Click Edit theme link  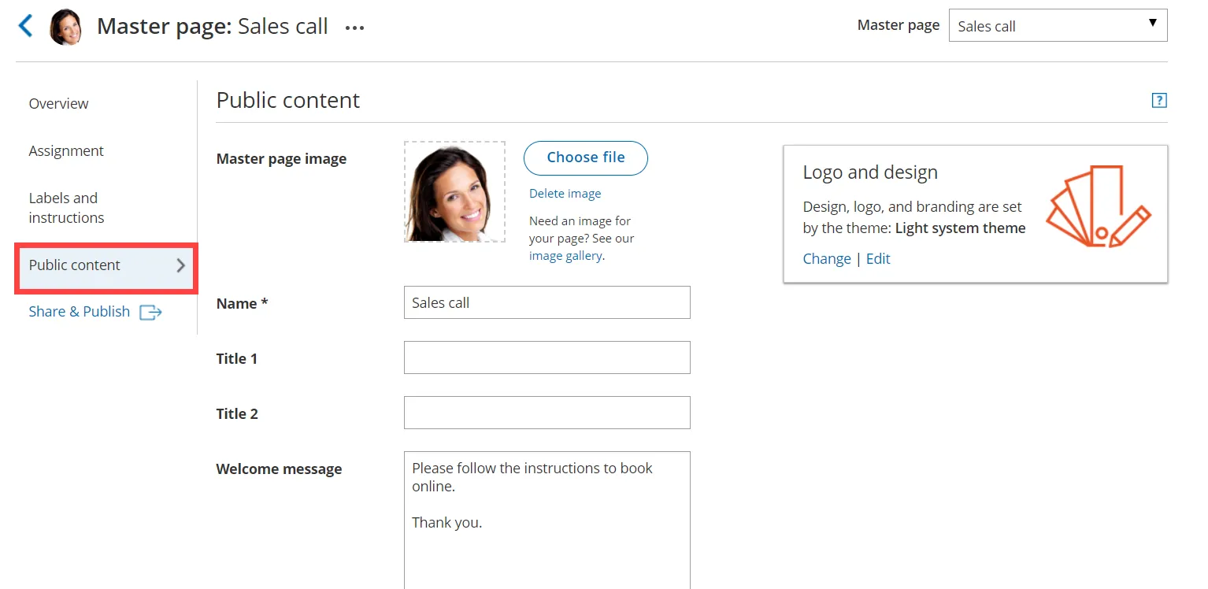[x=878, y=259]
